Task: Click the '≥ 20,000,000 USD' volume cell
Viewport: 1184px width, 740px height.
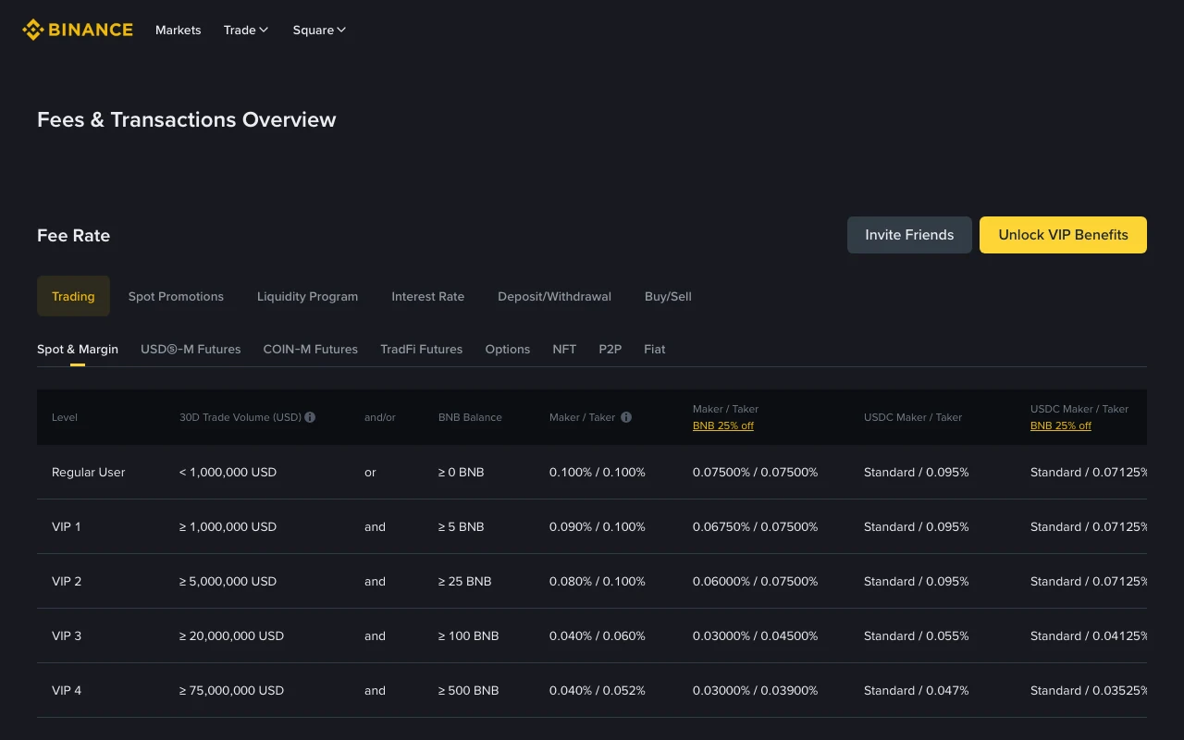Action: point(231,635)
